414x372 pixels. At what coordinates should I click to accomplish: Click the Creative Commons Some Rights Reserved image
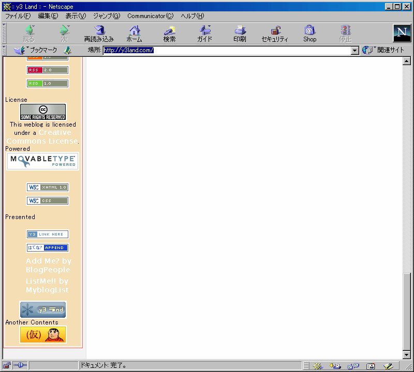click(43, 112)
